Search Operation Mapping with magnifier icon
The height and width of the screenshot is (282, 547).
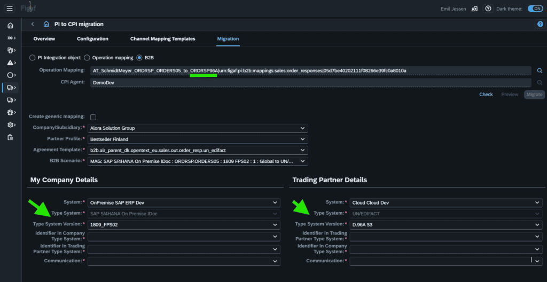click(540, 71)
